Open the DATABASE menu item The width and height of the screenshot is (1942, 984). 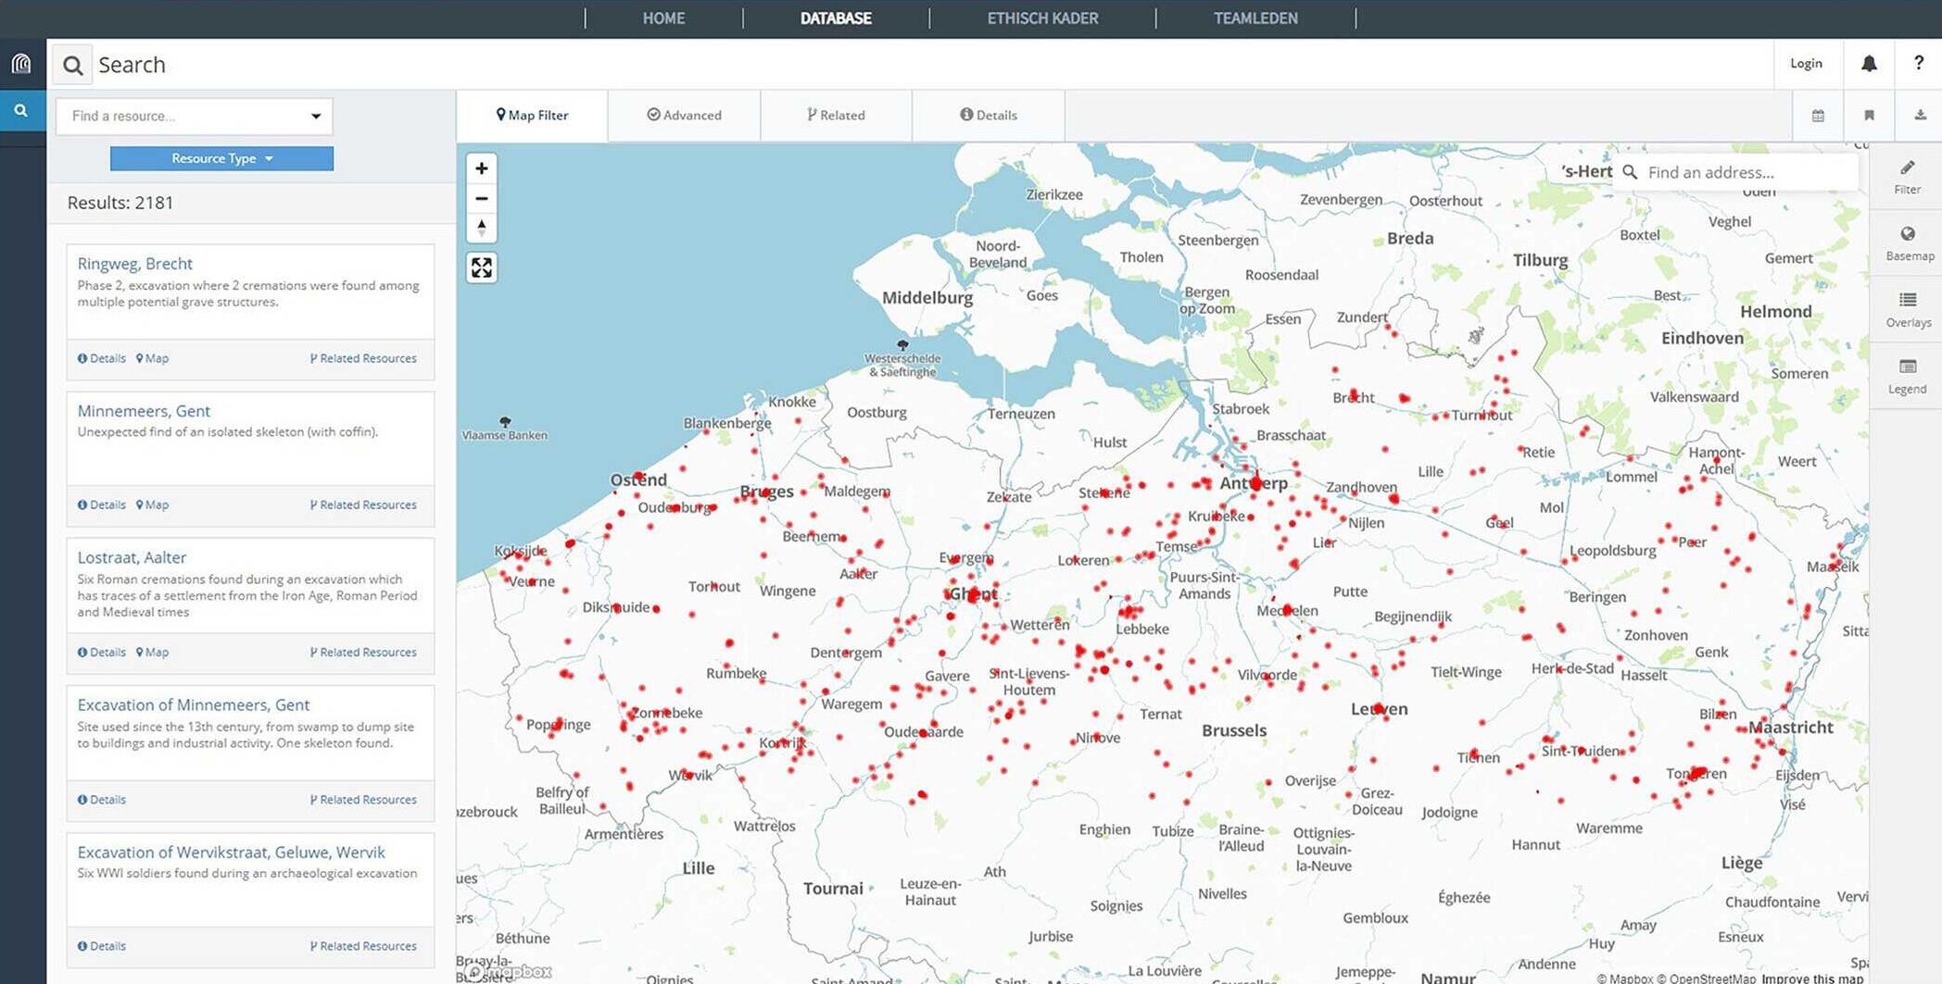(836, 19)
